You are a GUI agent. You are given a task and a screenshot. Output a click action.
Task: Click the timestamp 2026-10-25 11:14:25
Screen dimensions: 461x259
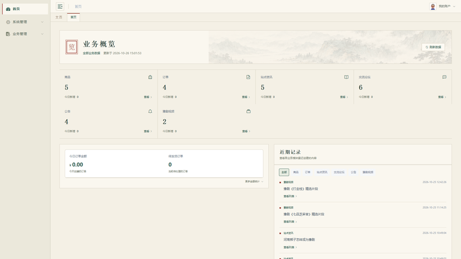pos(434,208)
